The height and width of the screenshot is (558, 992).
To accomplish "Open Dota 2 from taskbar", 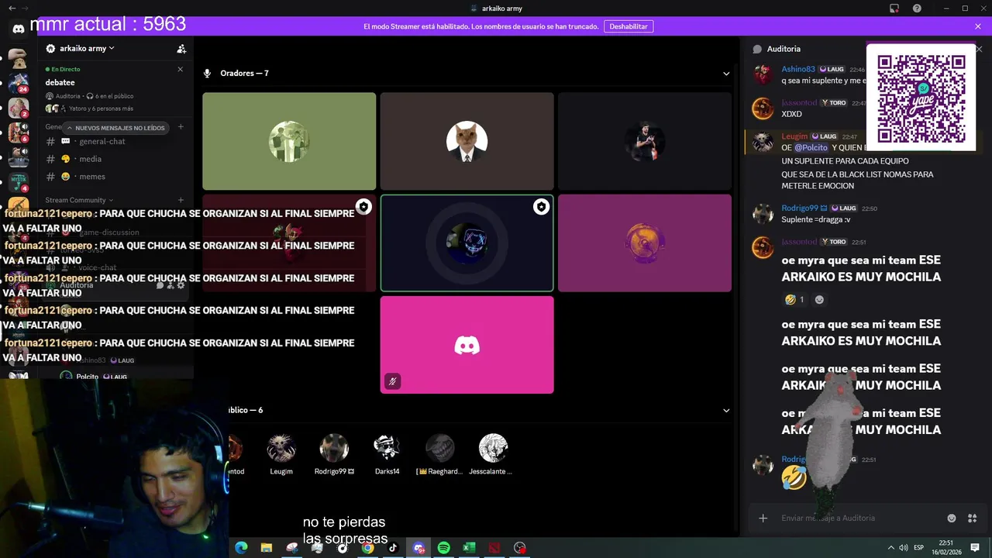I will coord(494,548).
